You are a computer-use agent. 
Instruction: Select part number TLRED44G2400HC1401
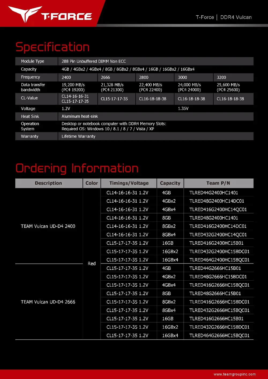[214, 193]
